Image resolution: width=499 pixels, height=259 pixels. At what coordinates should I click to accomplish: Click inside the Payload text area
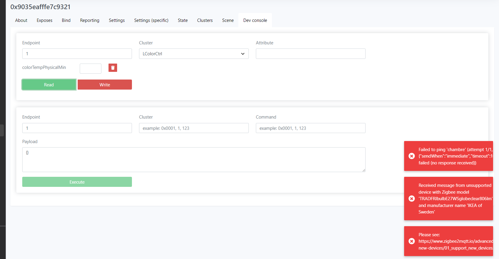coord(194,160)
